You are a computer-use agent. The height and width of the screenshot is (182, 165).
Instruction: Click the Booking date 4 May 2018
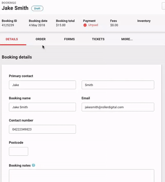click(37, 25)
